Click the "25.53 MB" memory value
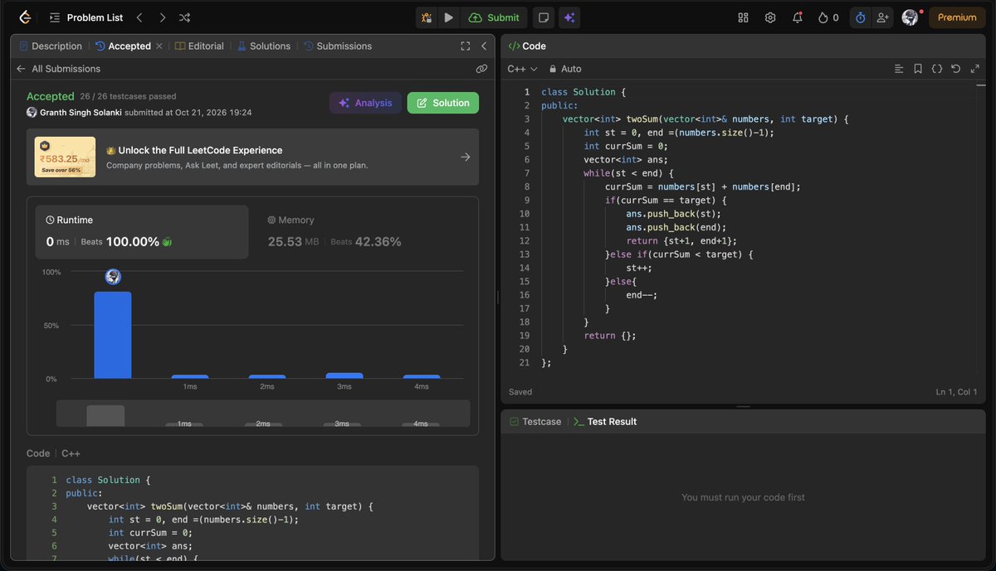 click(x=294, y=242)
